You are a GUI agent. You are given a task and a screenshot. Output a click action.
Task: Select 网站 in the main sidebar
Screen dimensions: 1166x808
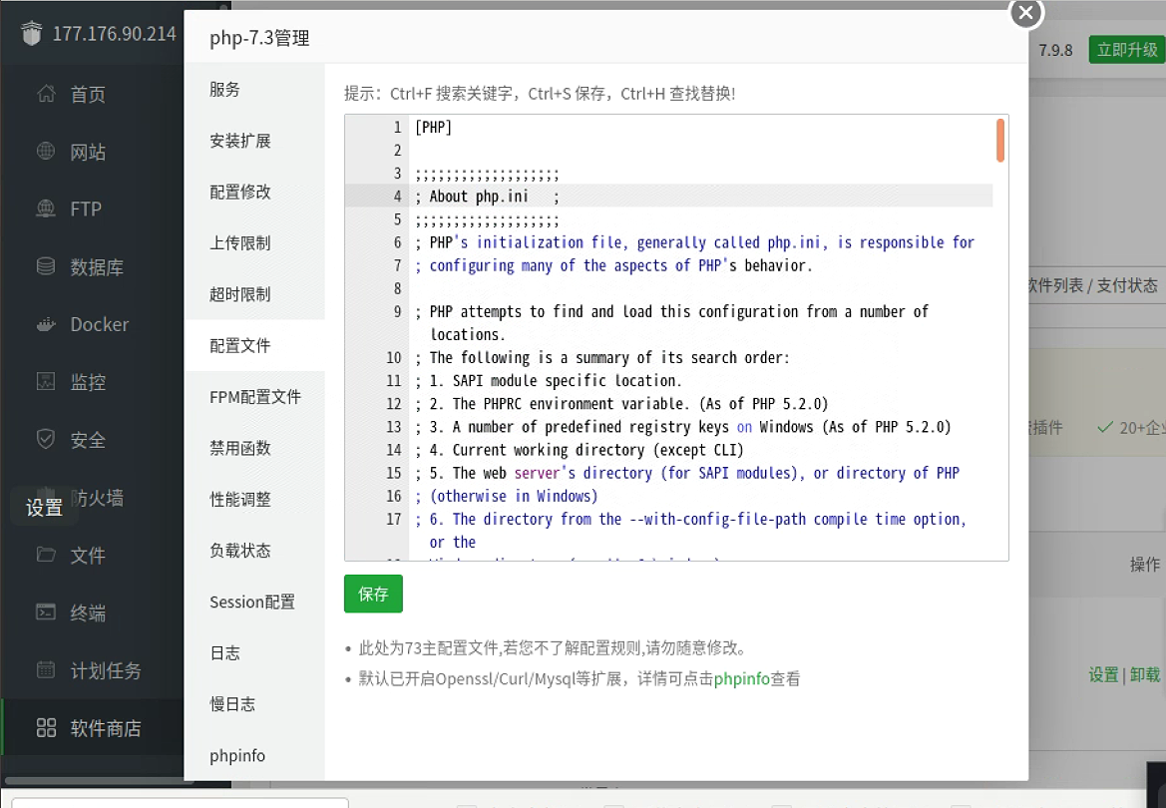pyautogui.click(x=88, y=152)
